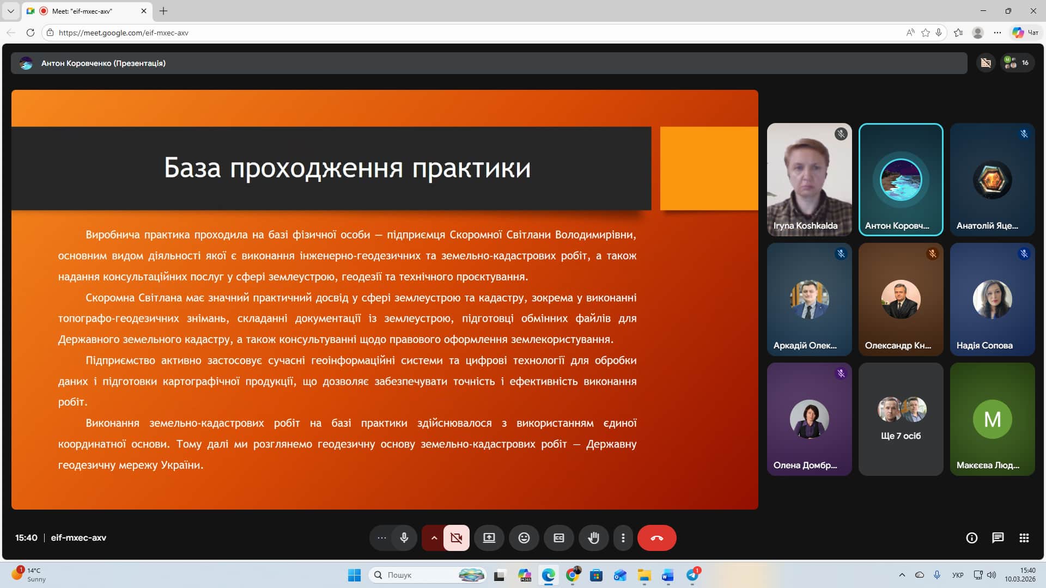Select the "Ще 7 осіб" participants tile
The height and width of the screenshot is (588, 1046).
901,419
